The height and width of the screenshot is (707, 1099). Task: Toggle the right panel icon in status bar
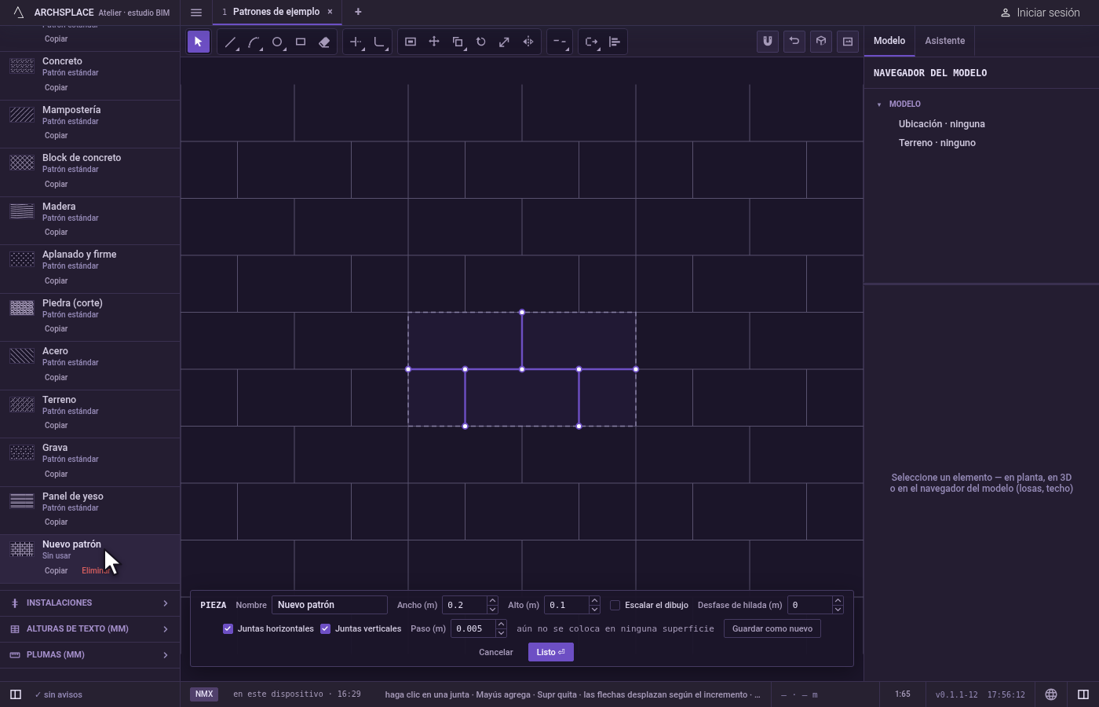coord(1083,694)
